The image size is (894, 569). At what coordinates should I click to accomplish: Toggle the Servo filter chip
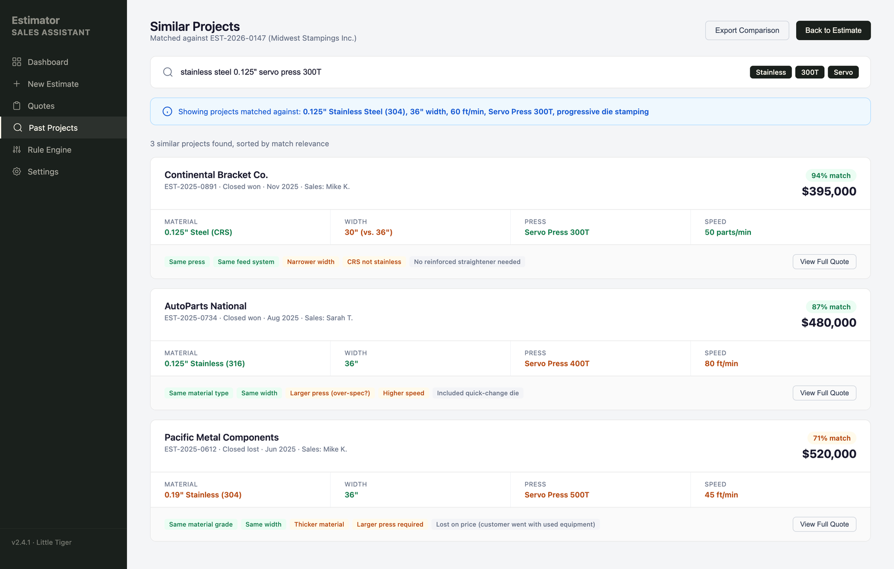click(x=843, y=72)
